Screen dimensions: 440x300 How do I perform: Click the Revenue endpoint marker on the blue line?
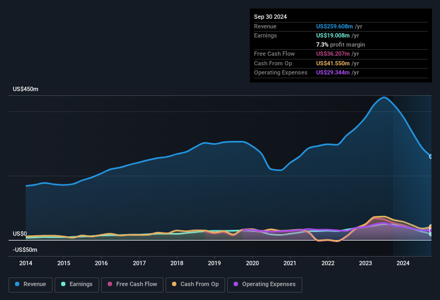coord(431,156)
